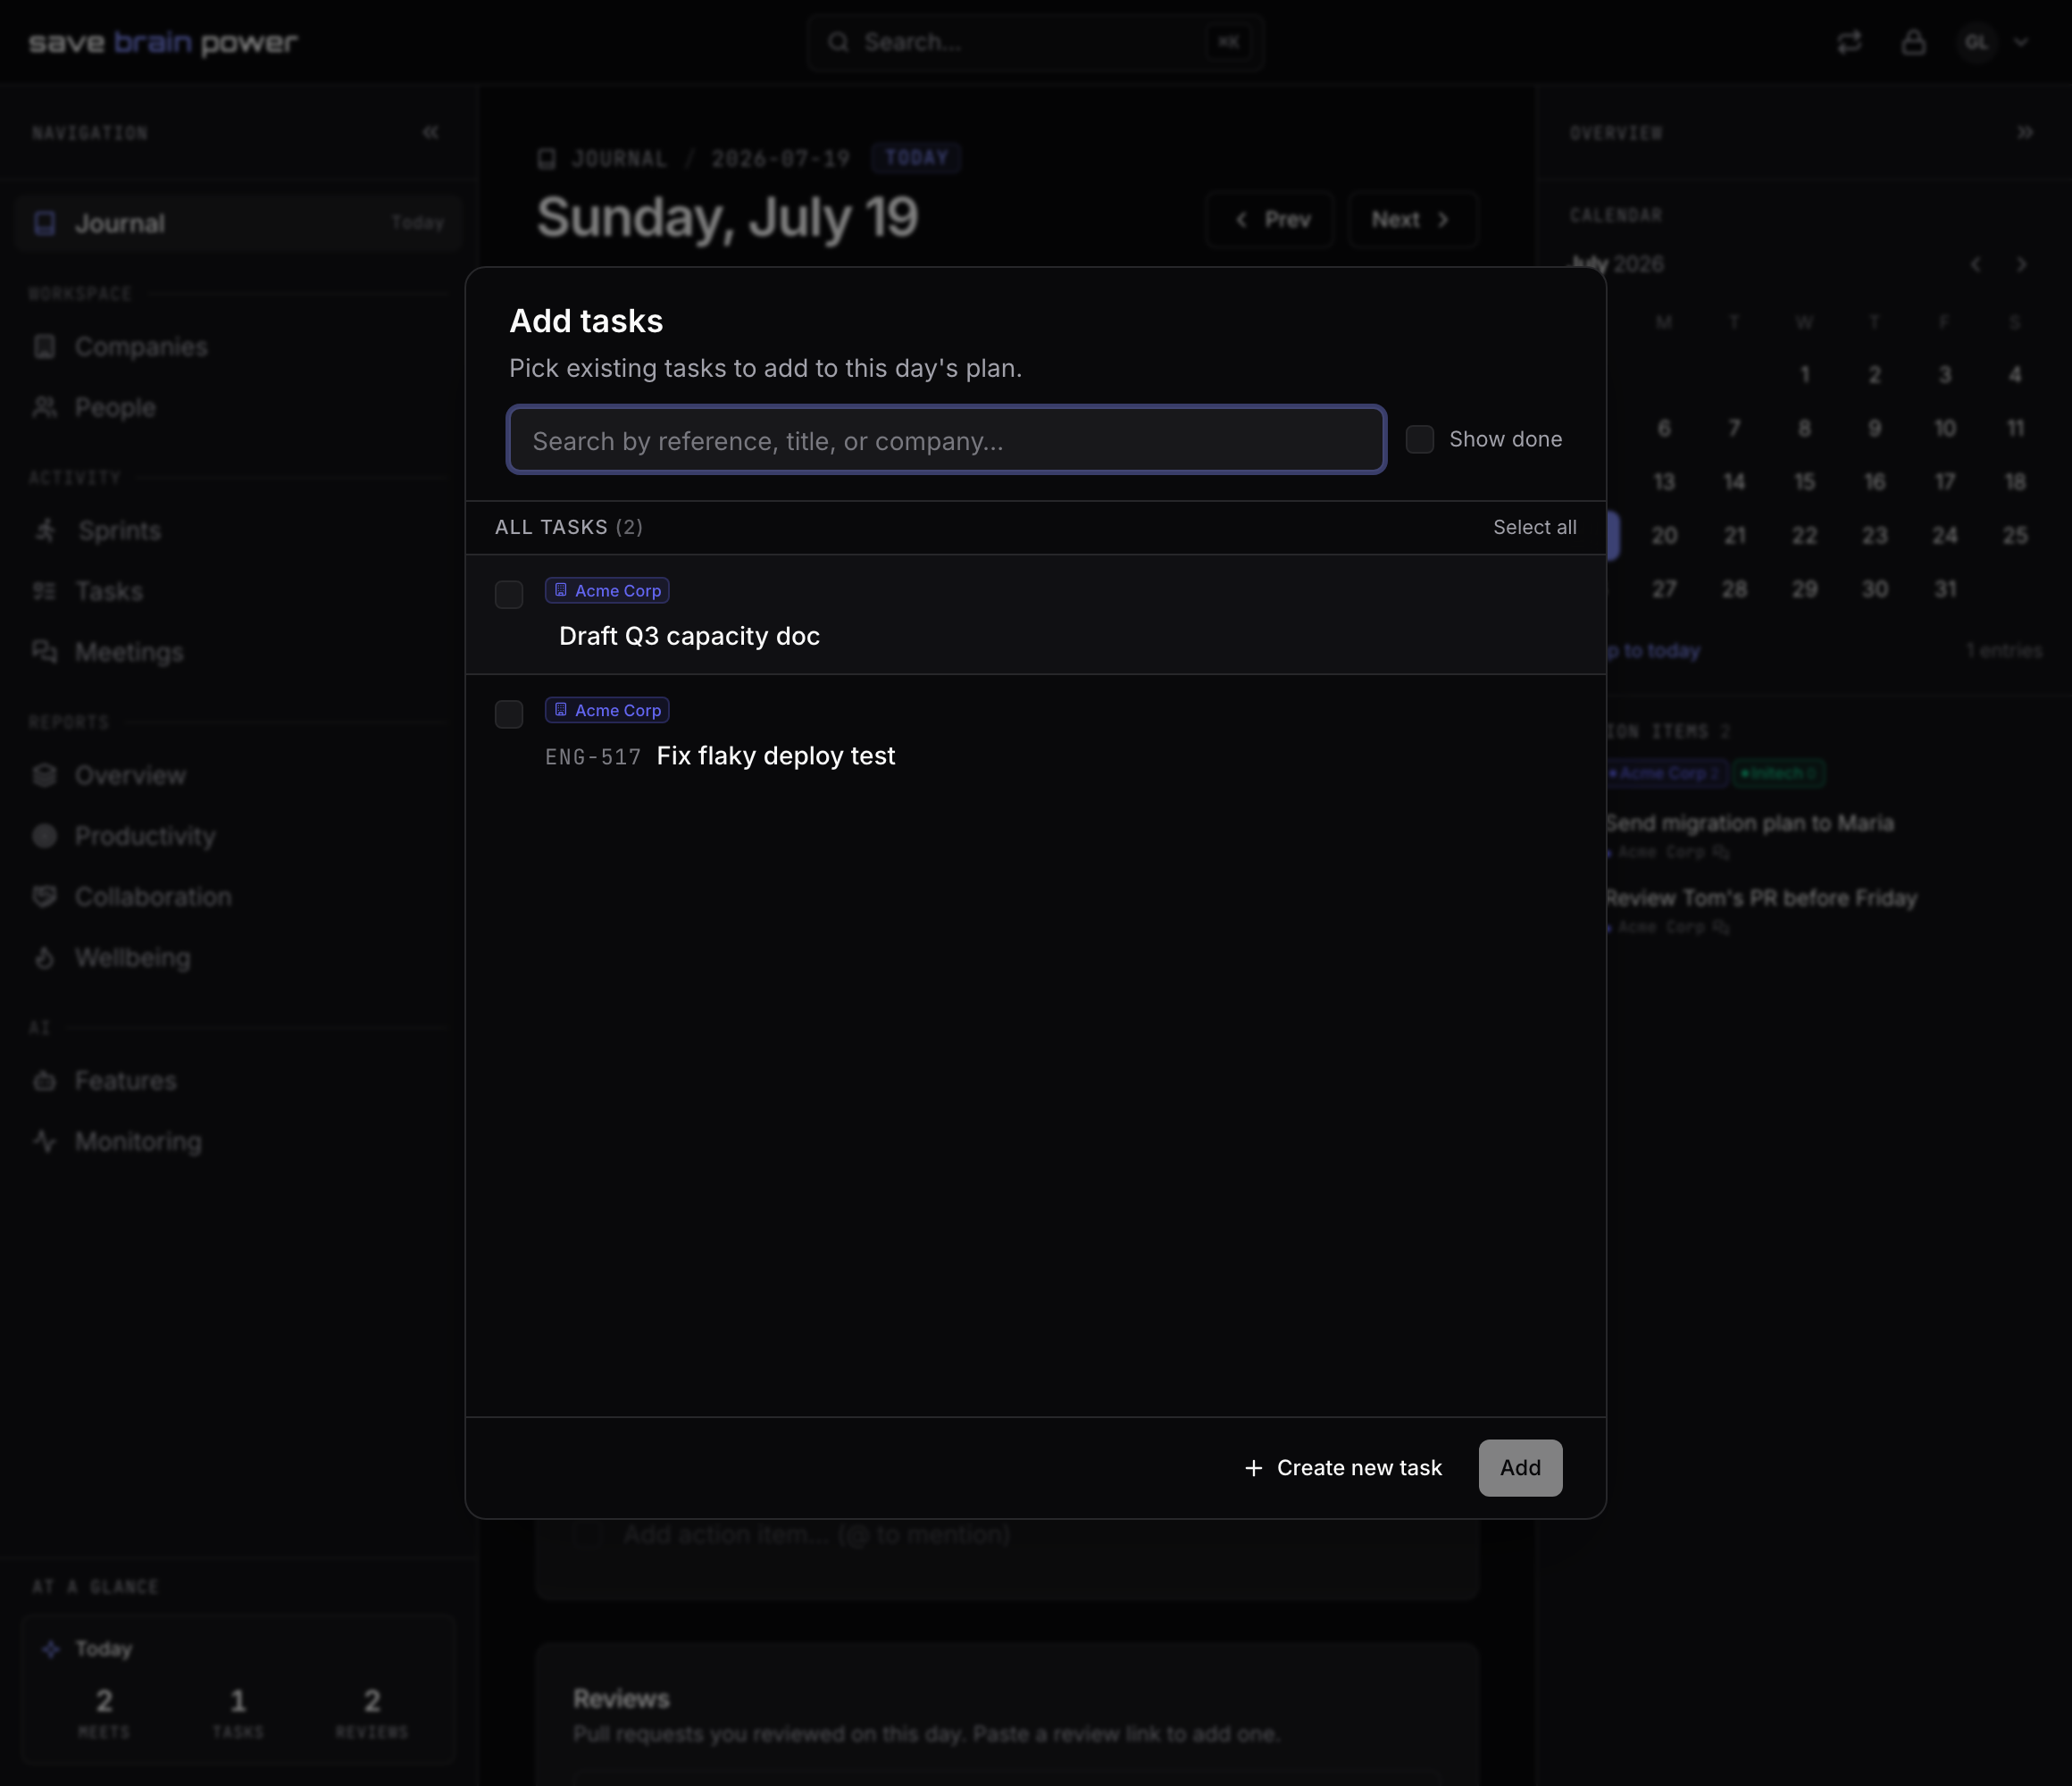Screen dimensions: 2072x1786
Task: Open People in the sidebar
Action: pos(238,408)
